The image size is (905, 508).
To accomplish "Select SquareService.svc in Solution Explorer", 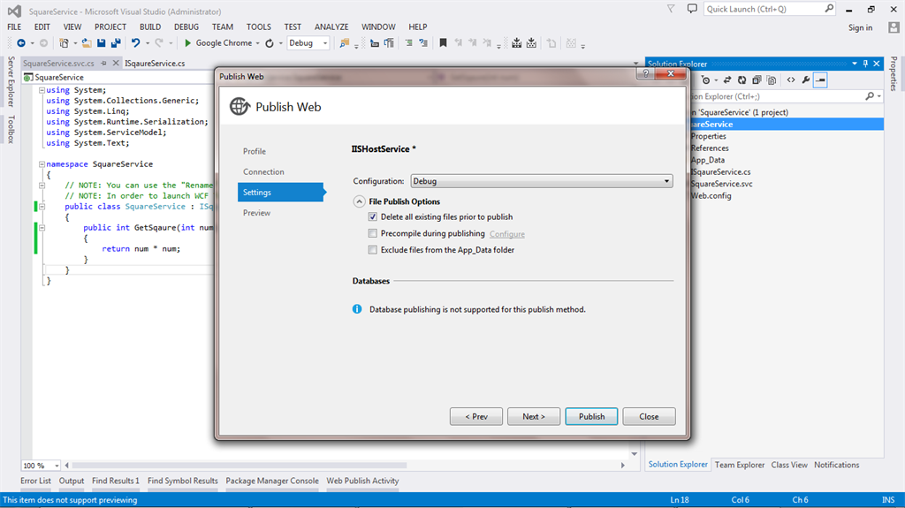I will pos(721,184).
